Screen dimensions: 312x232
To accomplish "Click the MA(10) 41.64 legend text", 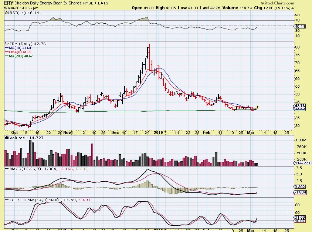I will tap(20, 48).
